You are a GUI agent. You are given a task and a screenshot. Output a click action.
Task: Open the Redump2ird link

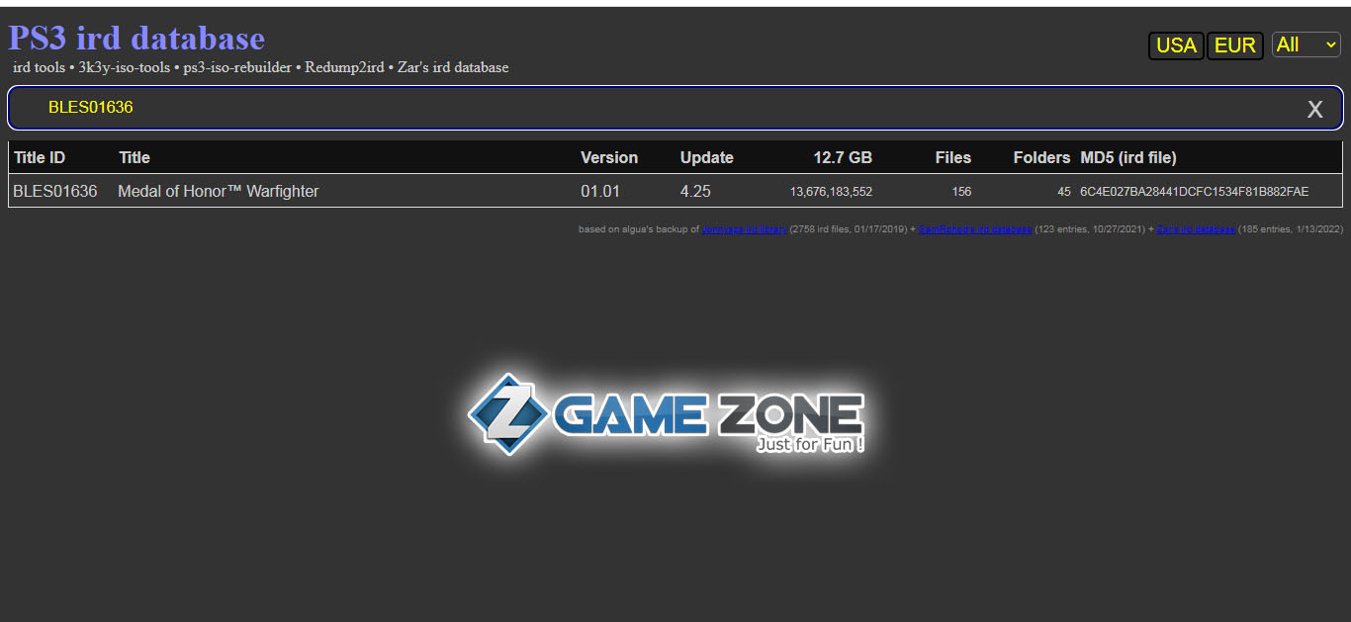(x=344, y=68)
